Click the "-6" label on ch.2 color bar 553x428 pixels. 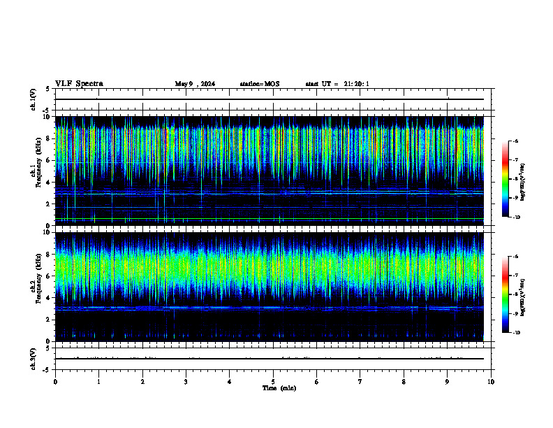pyautogui.click(x=515, y=257)
